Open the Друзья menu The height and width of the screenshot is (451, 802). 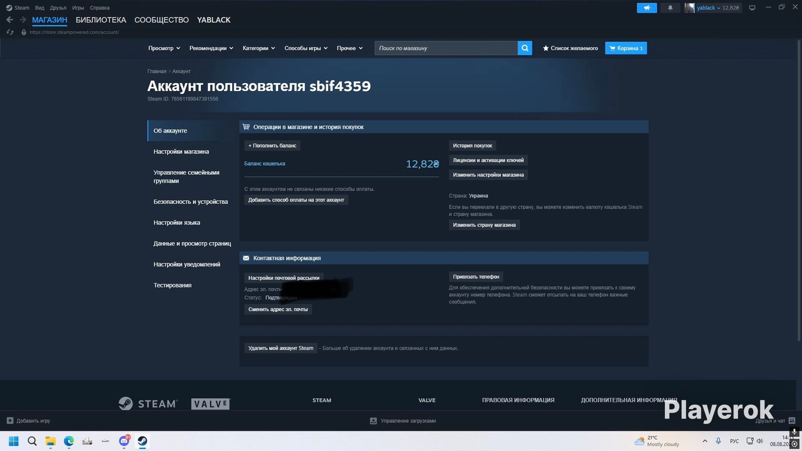click(58, 8)
